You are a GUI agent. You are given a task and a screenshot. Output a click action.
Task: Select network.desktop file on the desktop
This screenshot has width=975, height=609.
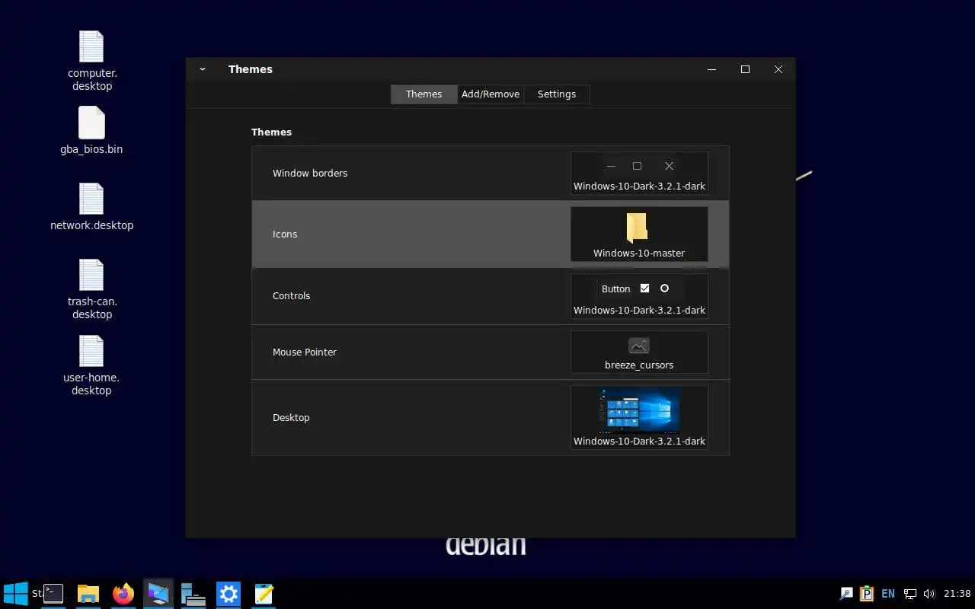point(91,207)
